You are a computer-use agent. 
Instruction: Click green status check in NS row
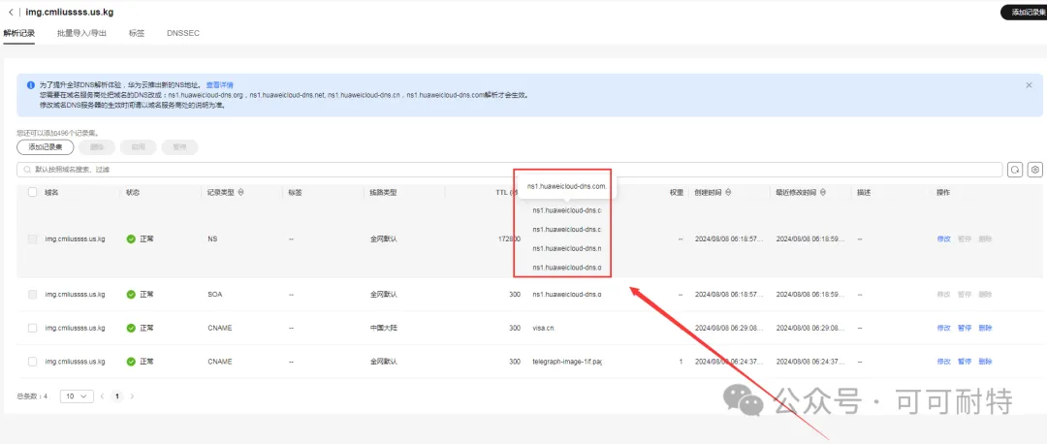(x=131, y=239)
